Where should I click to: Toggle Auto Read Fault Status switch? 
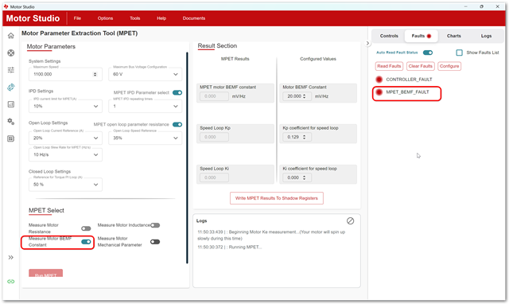(x=428, y=53)
